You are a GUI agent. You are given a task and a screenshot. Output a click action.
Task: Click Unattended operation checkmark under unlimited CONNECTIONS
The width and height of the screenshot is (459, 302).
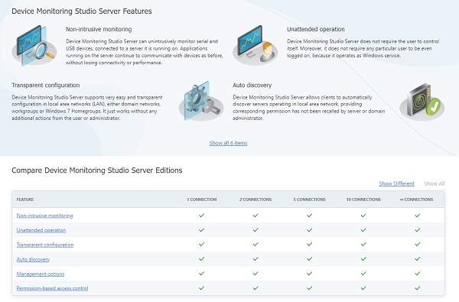point(418,230)
